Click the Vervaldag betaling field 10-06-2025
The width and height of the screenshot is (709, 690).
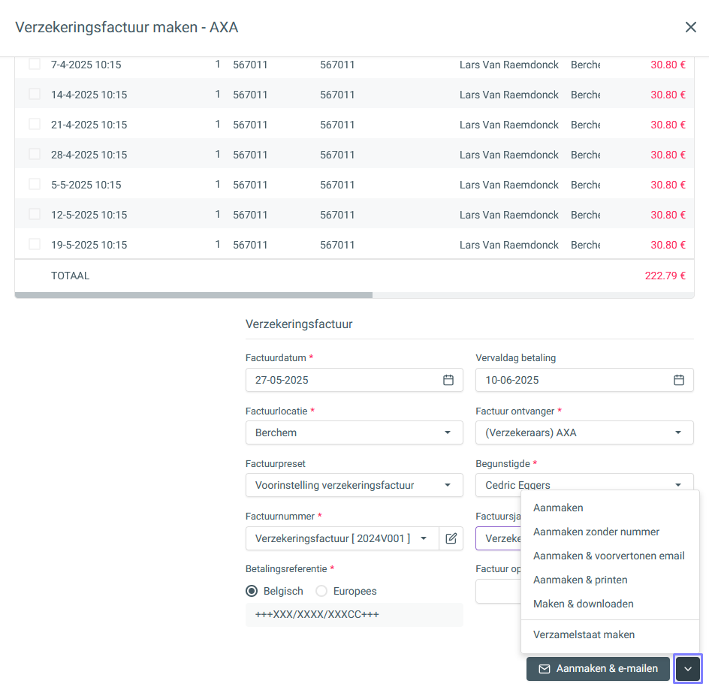click(584, 380)
